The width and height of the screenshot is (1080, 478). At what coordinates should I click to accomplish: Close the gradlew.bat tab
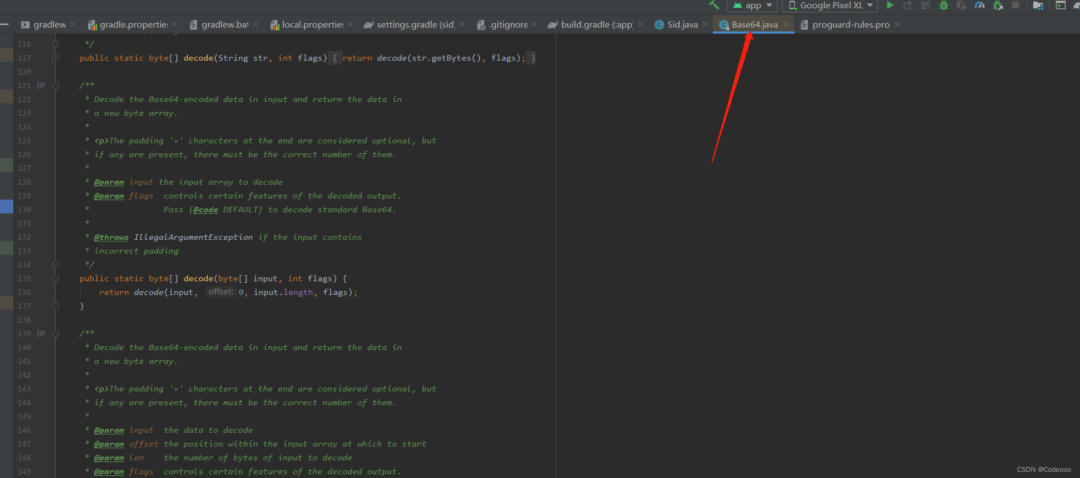255,24
